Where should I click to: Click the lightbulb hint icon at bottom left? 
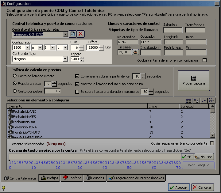click(3, 188)
